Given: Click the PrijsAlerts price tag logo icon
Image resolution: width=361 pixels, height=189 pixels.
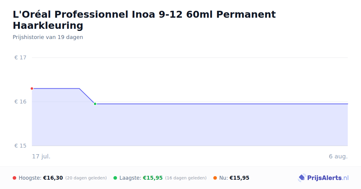Looking at the screenshot, I should [302, 178].
